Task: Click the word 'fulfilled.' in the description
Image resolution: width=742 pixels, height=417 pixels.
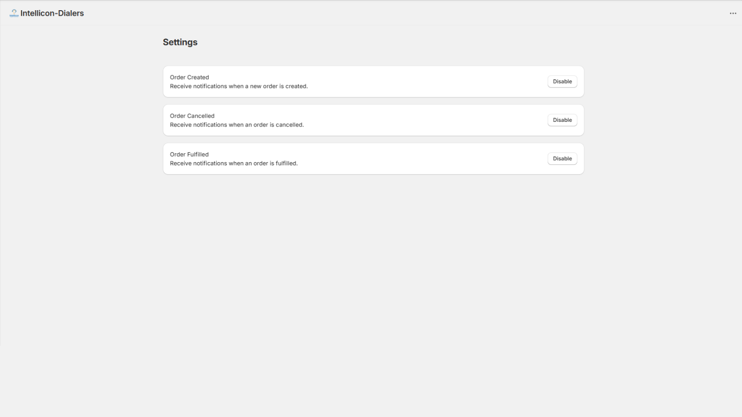Action: tap(287, 163)
